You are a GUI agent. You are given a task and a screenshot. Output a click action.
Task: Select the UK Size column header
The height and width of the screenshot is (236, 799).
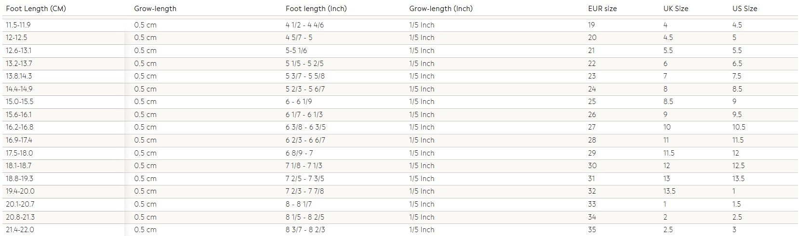676,9
